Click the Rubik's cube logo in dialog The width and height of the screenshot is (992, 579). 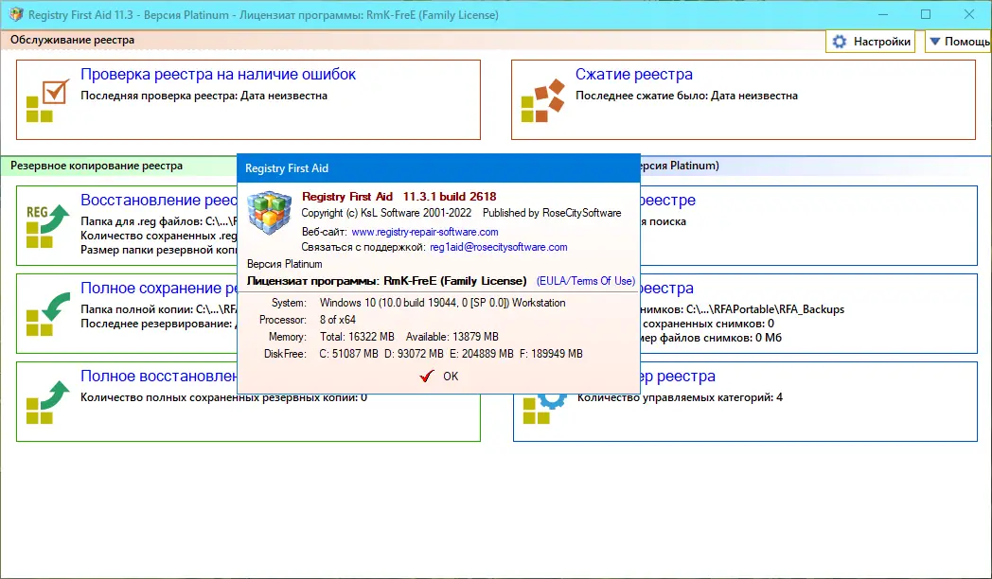pos(270,213)
